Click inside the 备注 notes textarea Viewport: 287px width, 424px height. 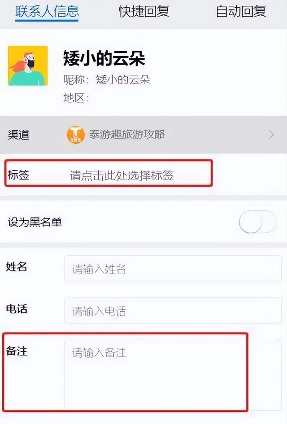click(x=173, y=375)
